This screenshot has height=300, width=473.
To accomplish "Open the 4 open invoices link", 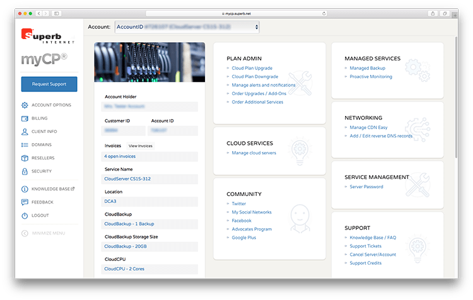I will 120,156.
